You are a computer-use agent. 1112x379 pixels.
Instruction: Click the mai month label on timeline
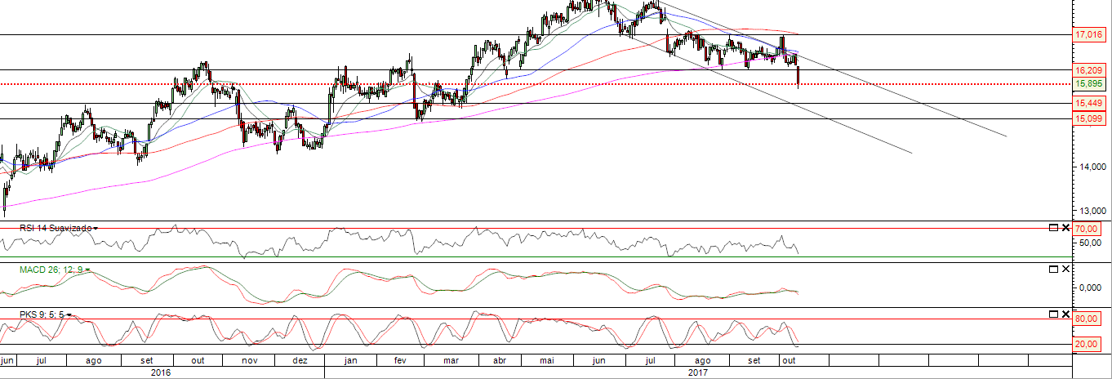pyautogui.click(x=548, y=360)
